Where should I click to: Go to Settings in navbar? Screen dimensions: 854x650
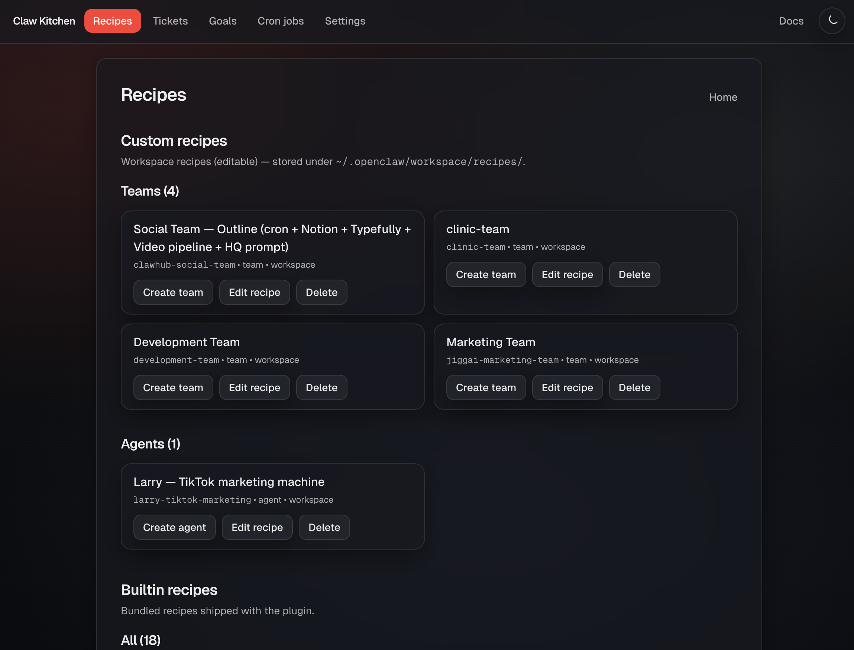click(345, 21)
